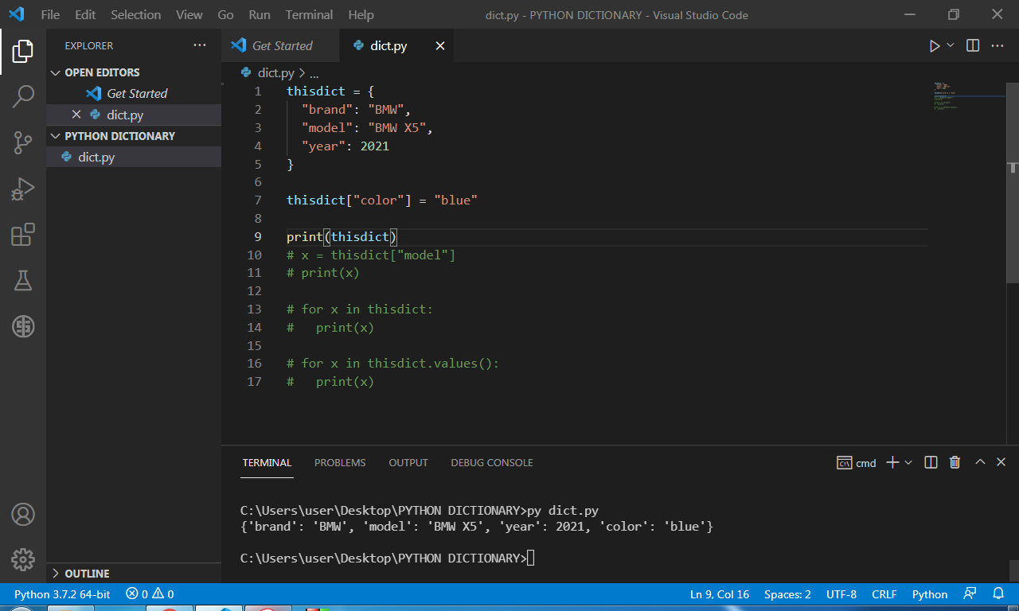This screenshot has width=1019, height=611.
Task: Maximize the panel size with up chevron
Action: 980,462
